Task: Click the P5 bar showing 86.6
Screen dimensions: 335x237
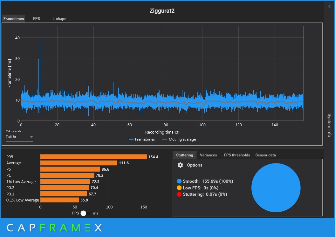Action: coord(70,169)
